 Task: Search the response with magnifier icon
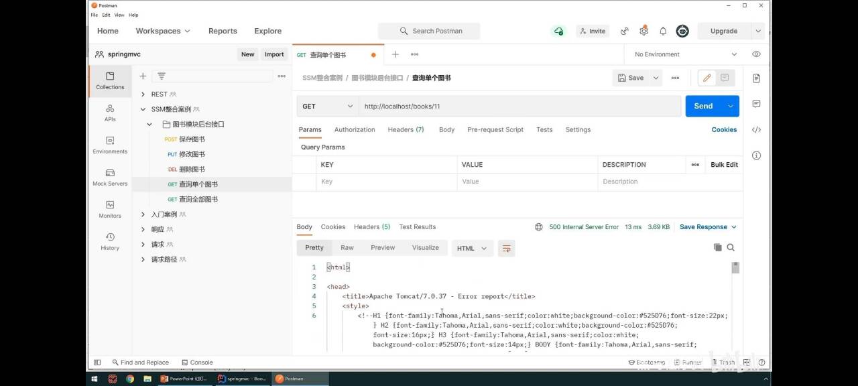(x=731, y=247)
